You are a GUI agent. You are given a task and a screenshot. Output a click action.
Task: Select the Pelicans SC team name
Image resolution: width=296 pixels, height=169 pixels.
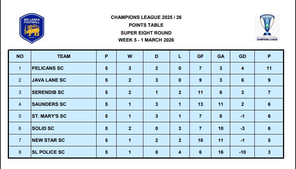click(48, 68)
